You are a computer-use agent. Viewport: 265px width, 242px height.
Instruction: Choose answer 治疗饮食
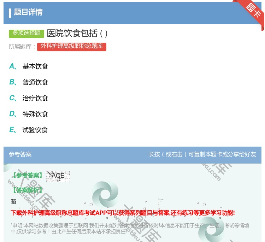tap(35, 98)
